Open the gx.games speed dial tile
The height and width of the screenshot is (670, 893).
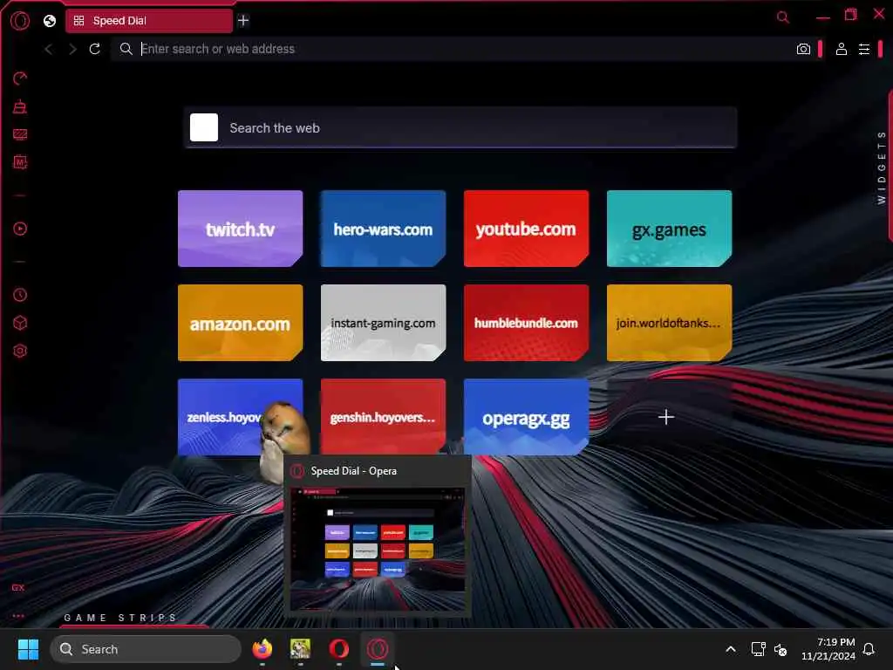(669, 229)
